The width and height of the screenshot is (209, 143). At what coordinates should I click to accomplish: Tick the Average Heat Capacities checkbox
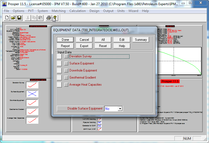pos(66,85)
